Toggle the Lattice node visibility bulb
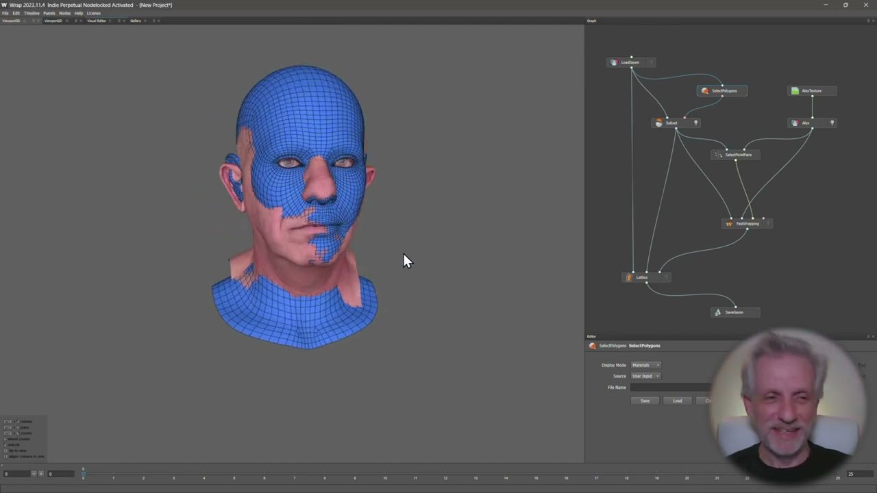877x493 pixels. point(666,277)
